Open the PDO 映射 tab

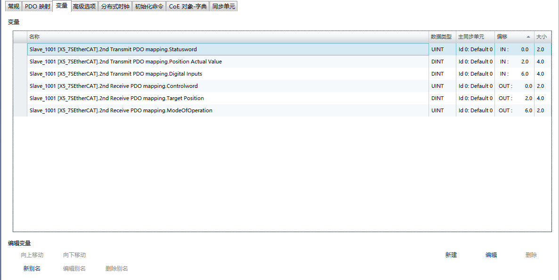click(37, 7)
